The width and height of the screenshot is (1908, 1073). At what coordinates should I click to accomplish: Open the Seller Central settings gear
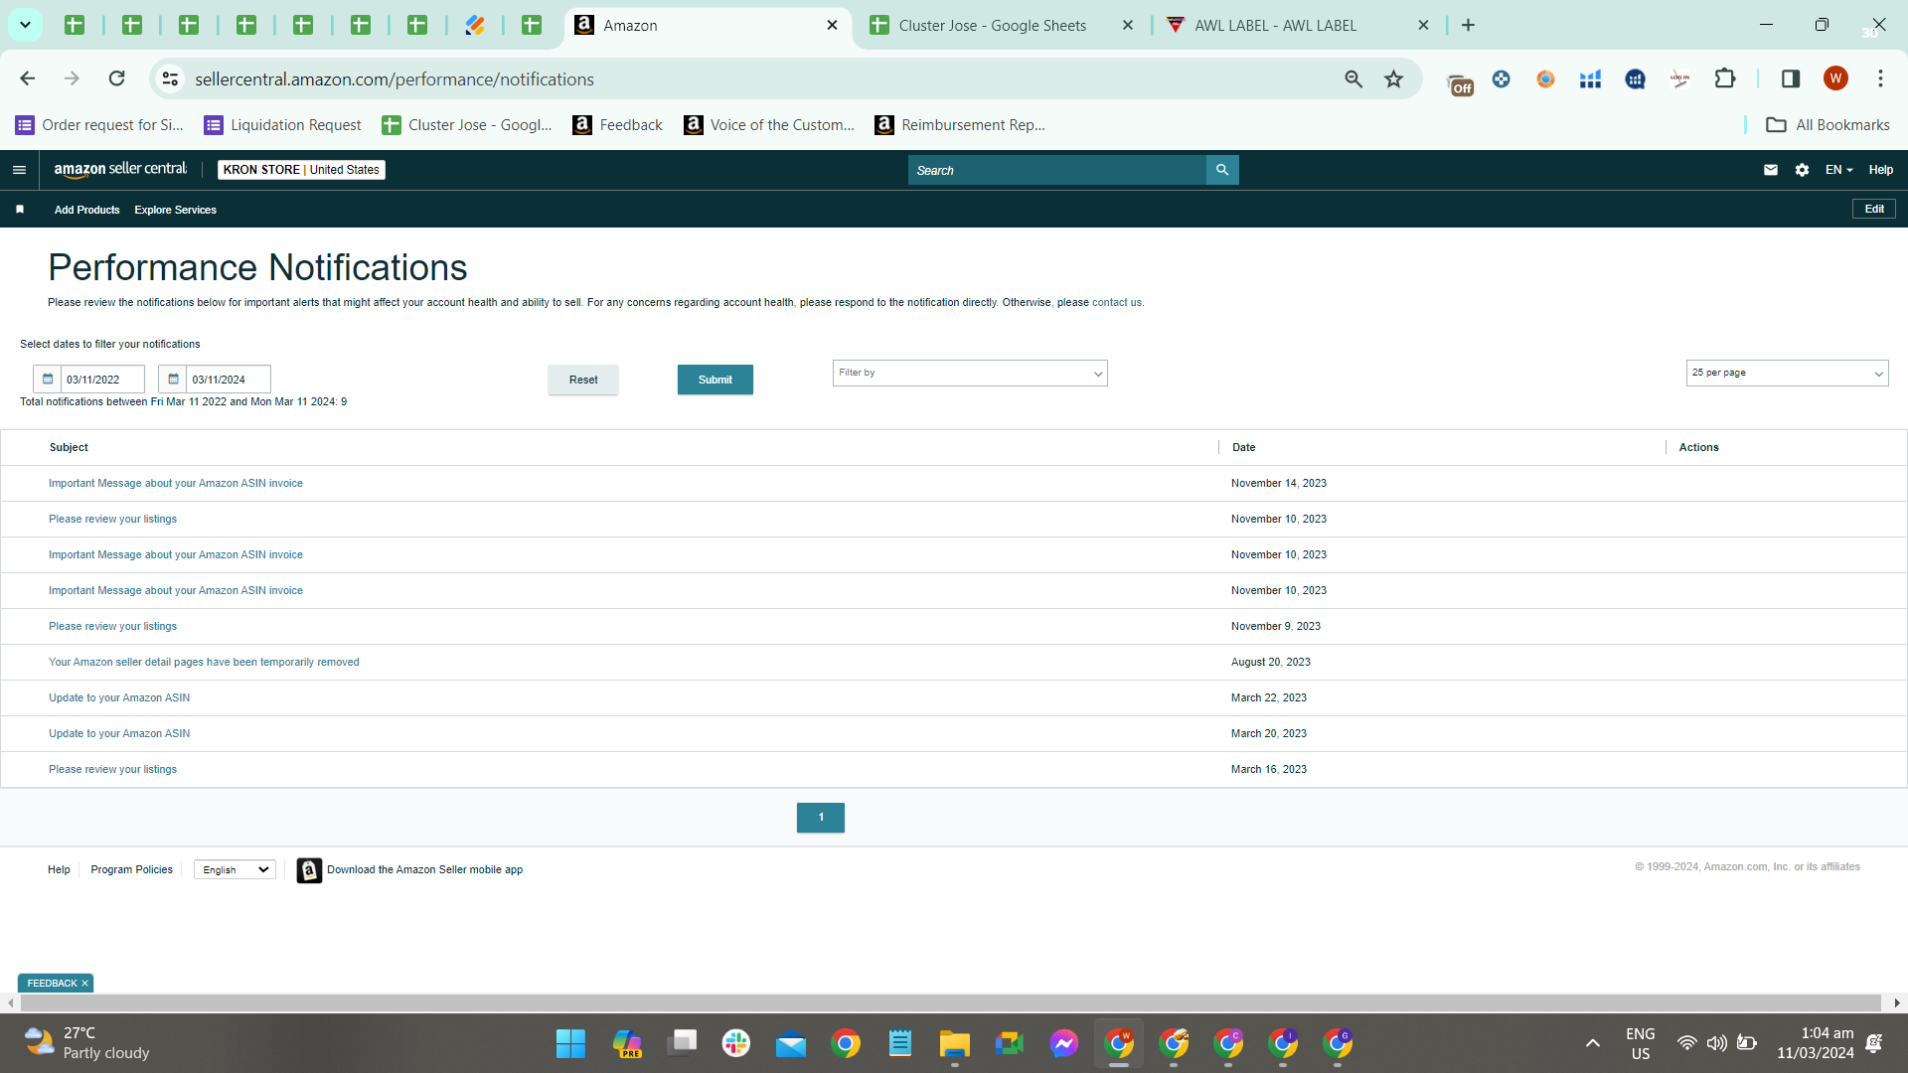pyautogui.click(x=1802, y=170)
